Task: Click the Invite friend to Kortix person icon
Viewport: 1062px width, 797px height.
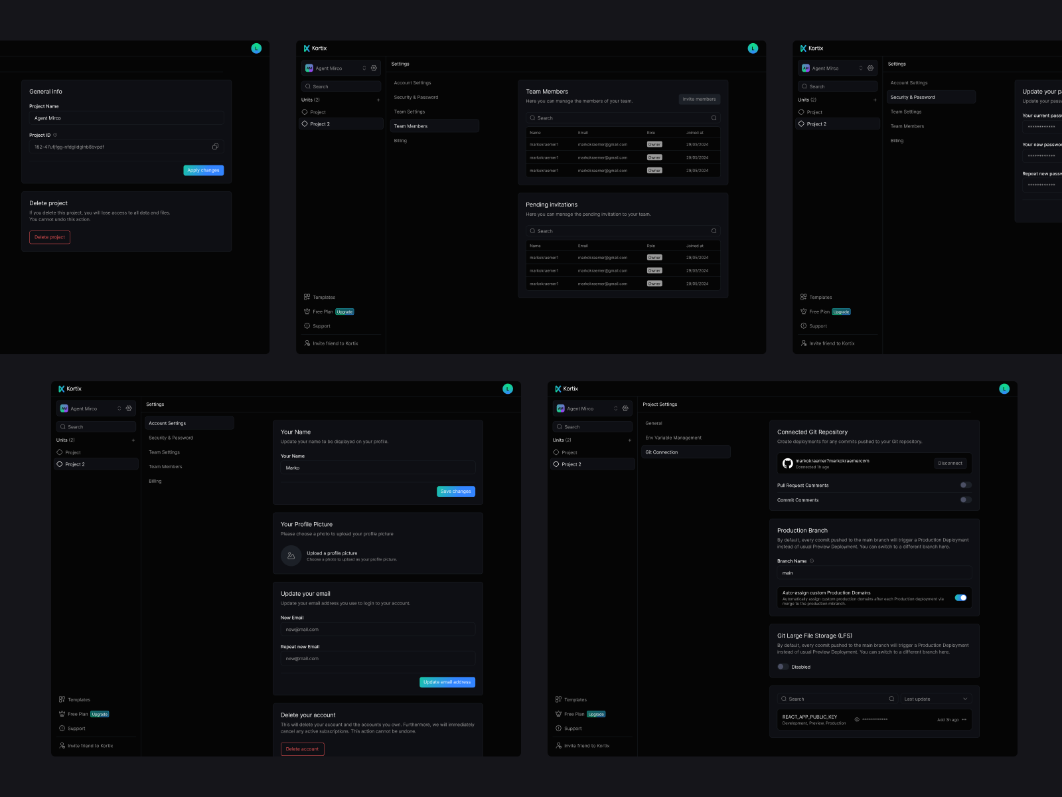Action: point(306,343)
